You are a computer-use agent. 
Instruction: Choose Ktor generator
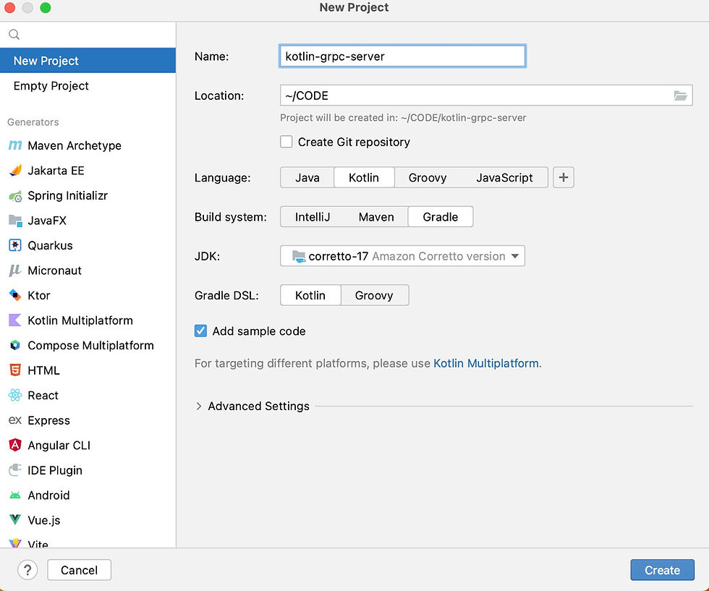[88, 295]
